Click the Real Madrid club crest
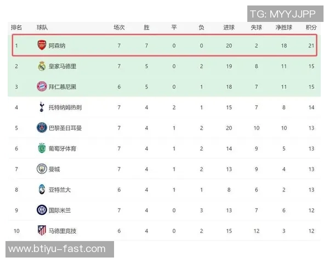Screen dimensions: 329x263 (42, 66)
